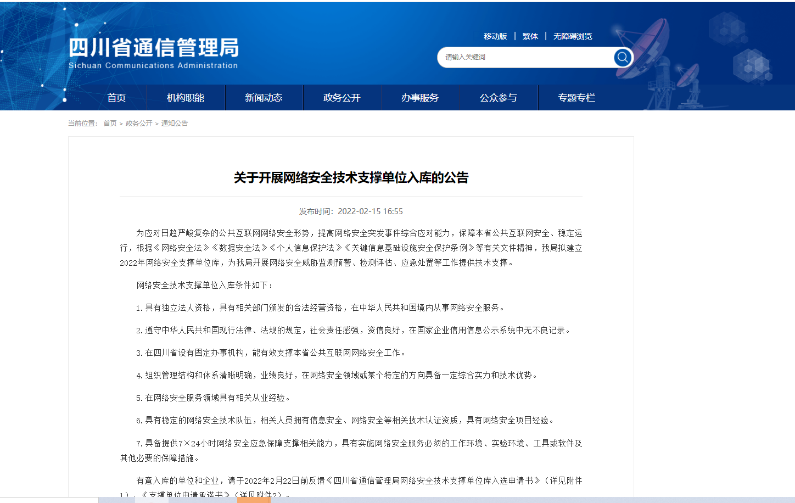This screenshot has width=795, height=503.
Task: Click the intro paragraph beginning 为应对日趋严峻复杂
Action: point(351,248)
